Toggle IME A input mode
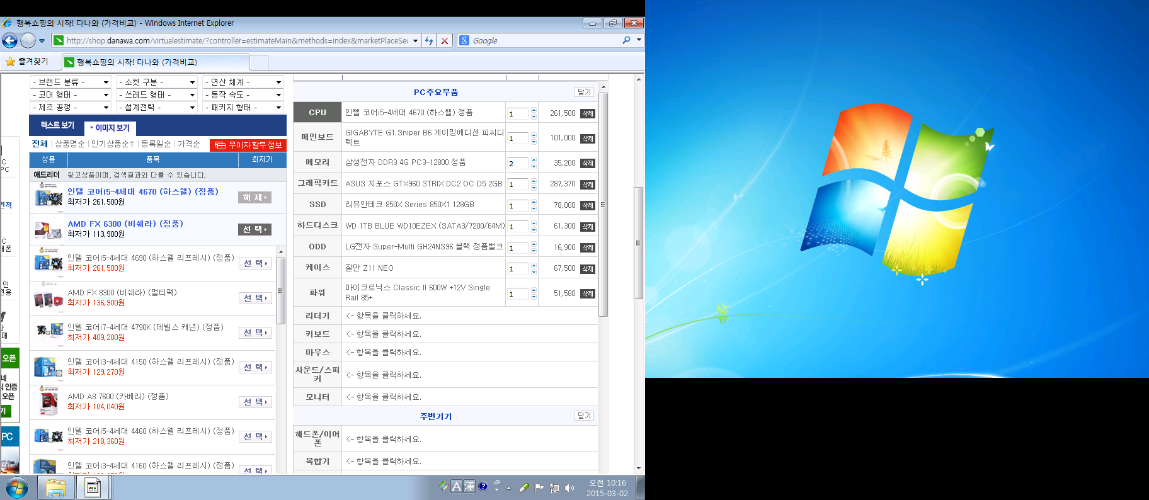The height and width of the screenshot is (500, 1149). click(457, 486)
